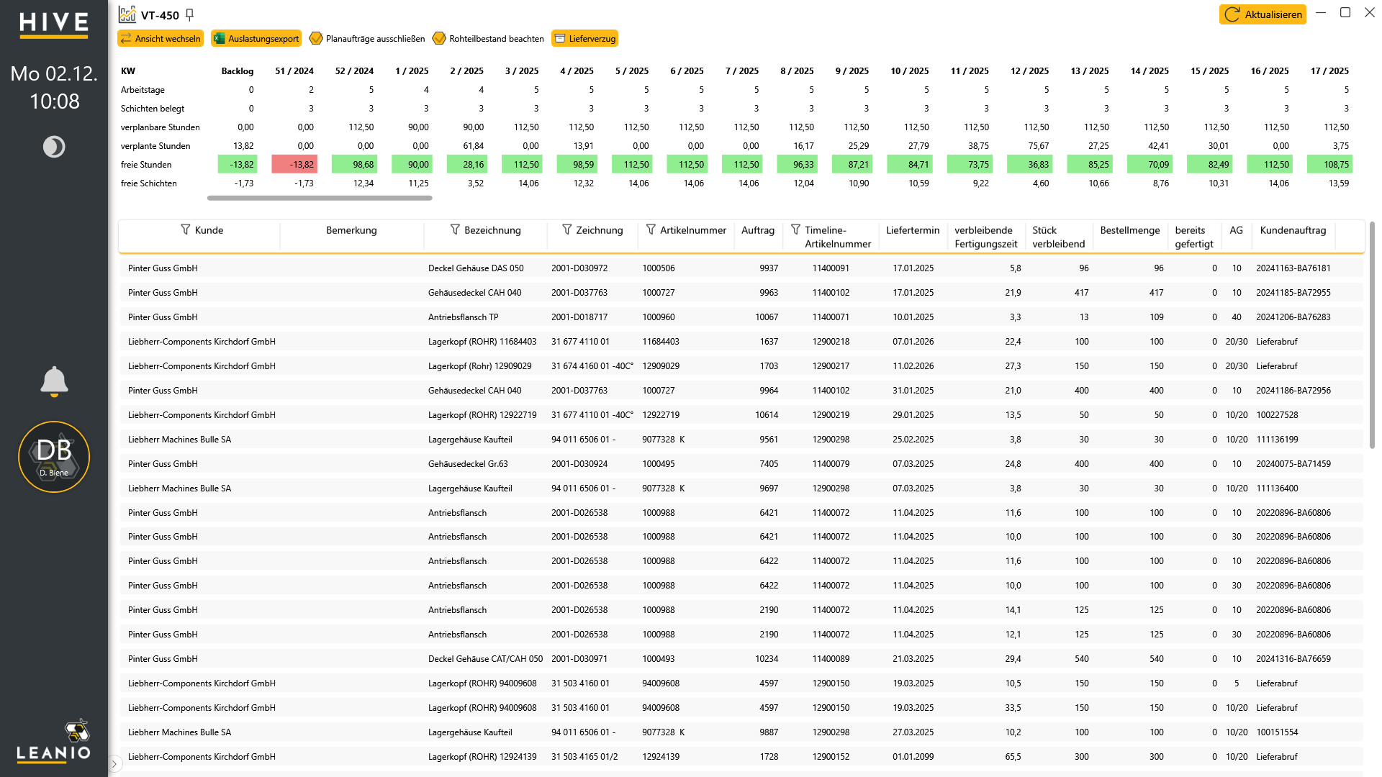This screenshot has height=777, width=1382.
Task: Open D. Biene user profile avatar
Action: (x=54, y=457)
